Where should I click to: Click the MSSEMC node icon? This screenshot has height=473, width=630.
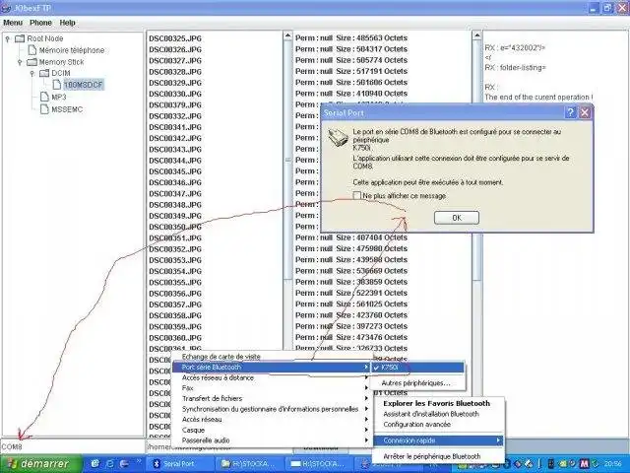(x=44, y=109)
